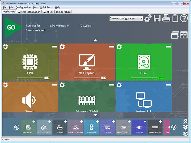Expand tiles with the down arrow
Screen dimensions: 191x143
(95, 115)
